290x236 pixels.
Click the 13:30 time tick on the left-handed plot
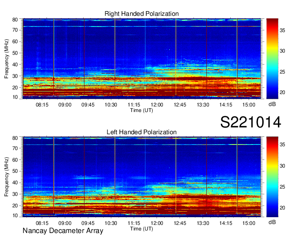pos(203,223)
